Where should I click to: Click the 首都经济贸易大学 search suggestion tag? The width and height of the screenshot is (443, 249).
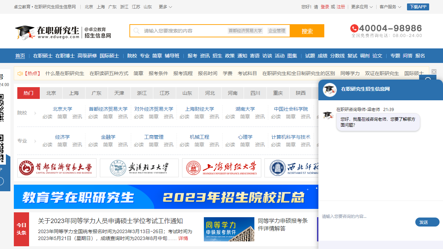[245, 31]
